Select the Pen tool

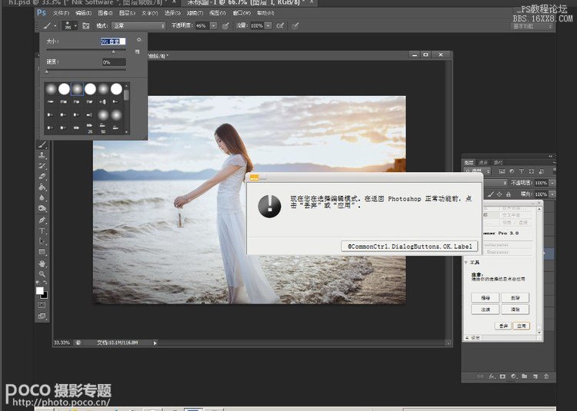[42, 220]
